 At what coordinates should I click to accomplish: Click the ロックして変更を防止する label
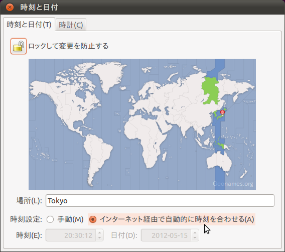pos(68,46)
